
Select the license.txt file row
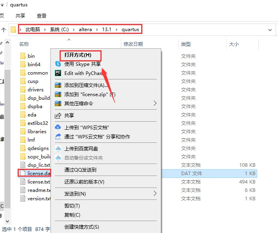(x=39, y=182)
